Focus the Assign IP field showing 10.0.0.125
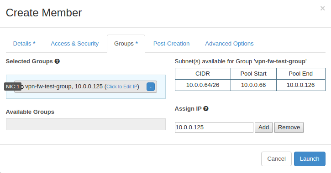Image resolution: width=331 pixels, height=173 pixels. (x=214, y=127)
